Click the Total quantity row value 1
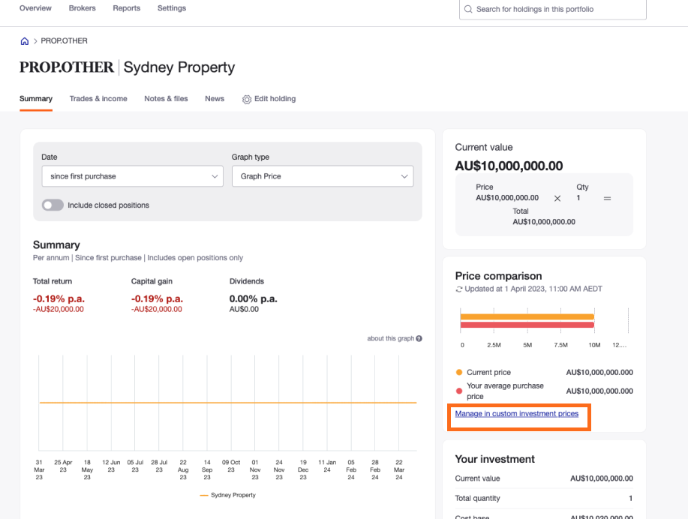Viewport: 688px width, 519px height. point(630,499)
